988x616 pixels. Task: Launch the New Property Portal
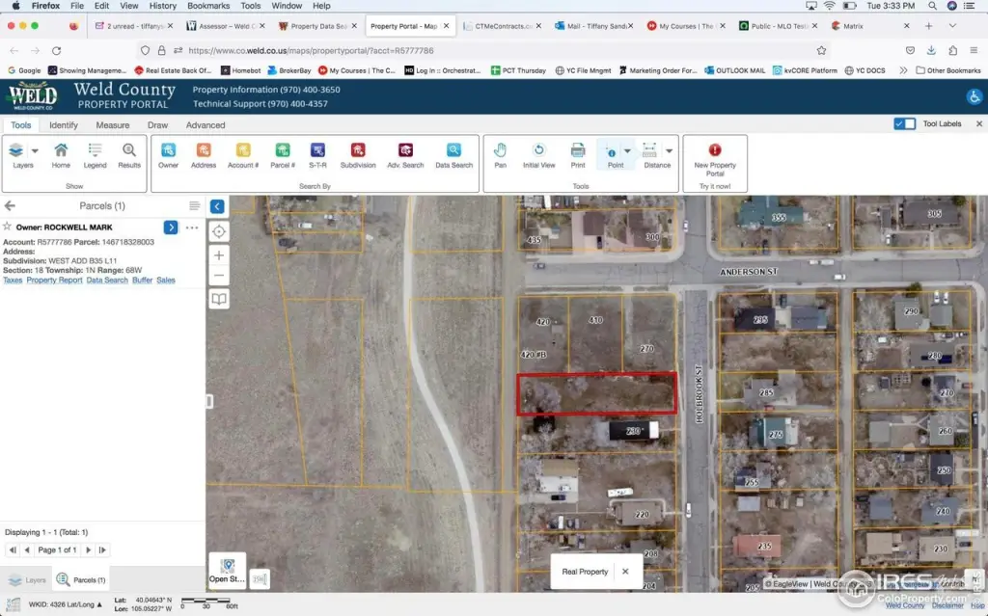[x=715, y=150]
